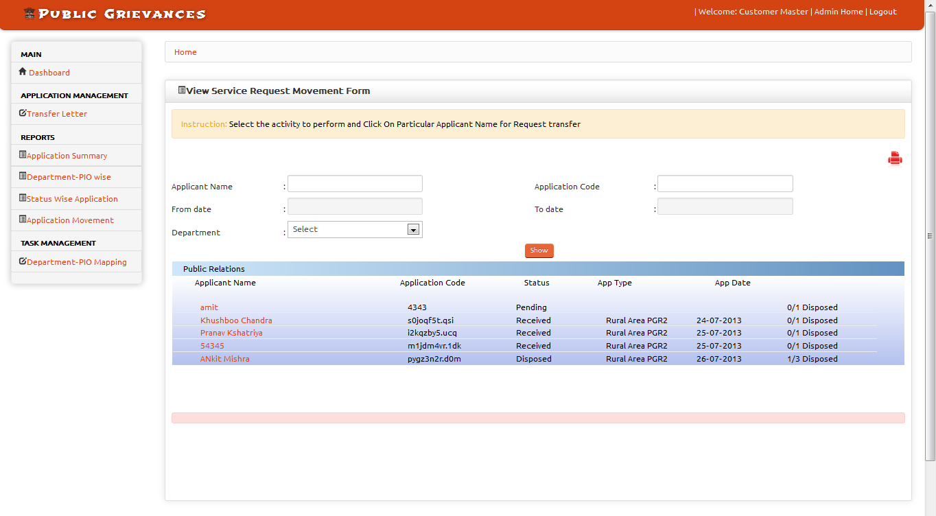Click the Applicant Name input field

[x=355, y=184]
